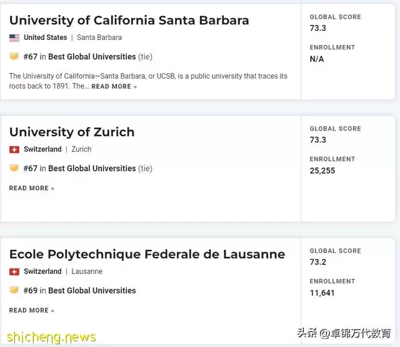Open Best Global Universities link in Zurich card
The image size is (400, 347).
[x=92, y=169]
